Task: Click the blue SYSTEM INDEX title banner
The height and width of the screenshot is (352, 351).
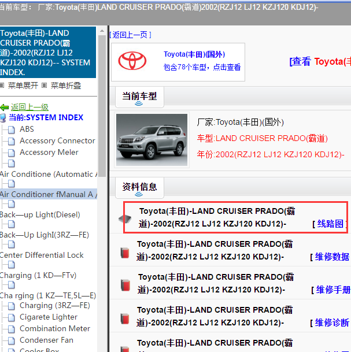Action: 48,53
